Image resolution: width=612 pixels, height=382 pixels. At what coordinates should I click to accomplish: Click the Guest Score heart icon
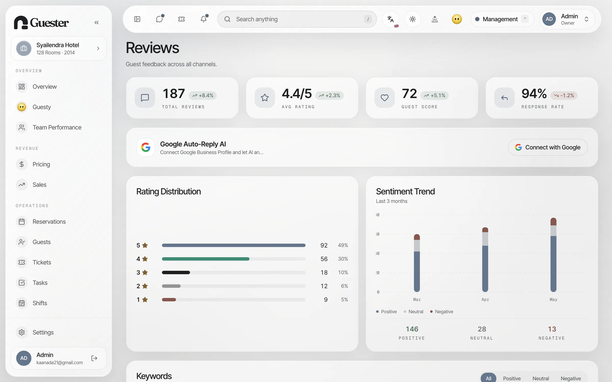tap(385, 98)
